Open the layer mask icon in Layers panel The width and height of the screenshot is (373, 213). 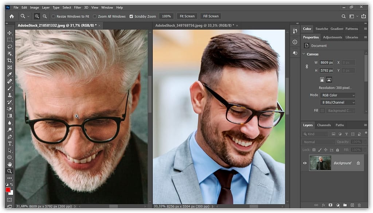pyautogui.click(x=330, y=205)
